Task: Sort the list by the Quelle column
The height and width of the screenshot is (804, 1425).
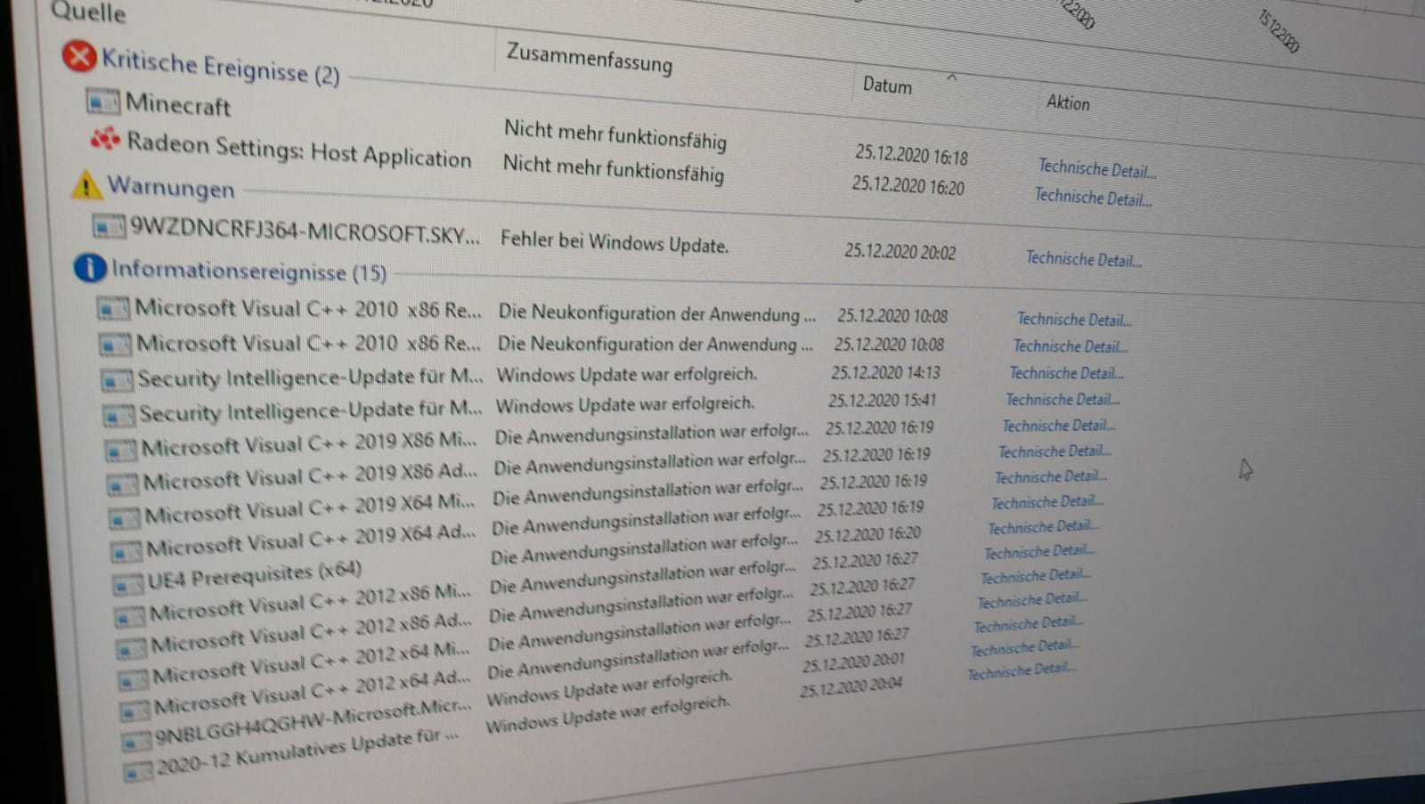Action: click(x=89, y=12)
